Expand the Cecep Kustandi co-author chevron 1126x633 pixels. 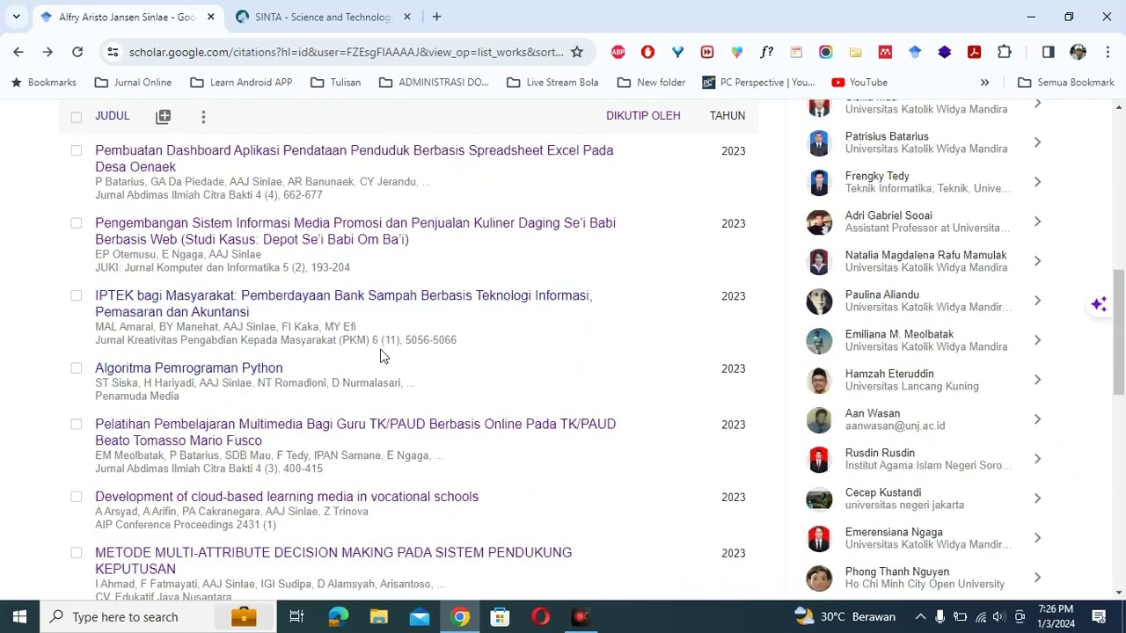(1037, 498)
